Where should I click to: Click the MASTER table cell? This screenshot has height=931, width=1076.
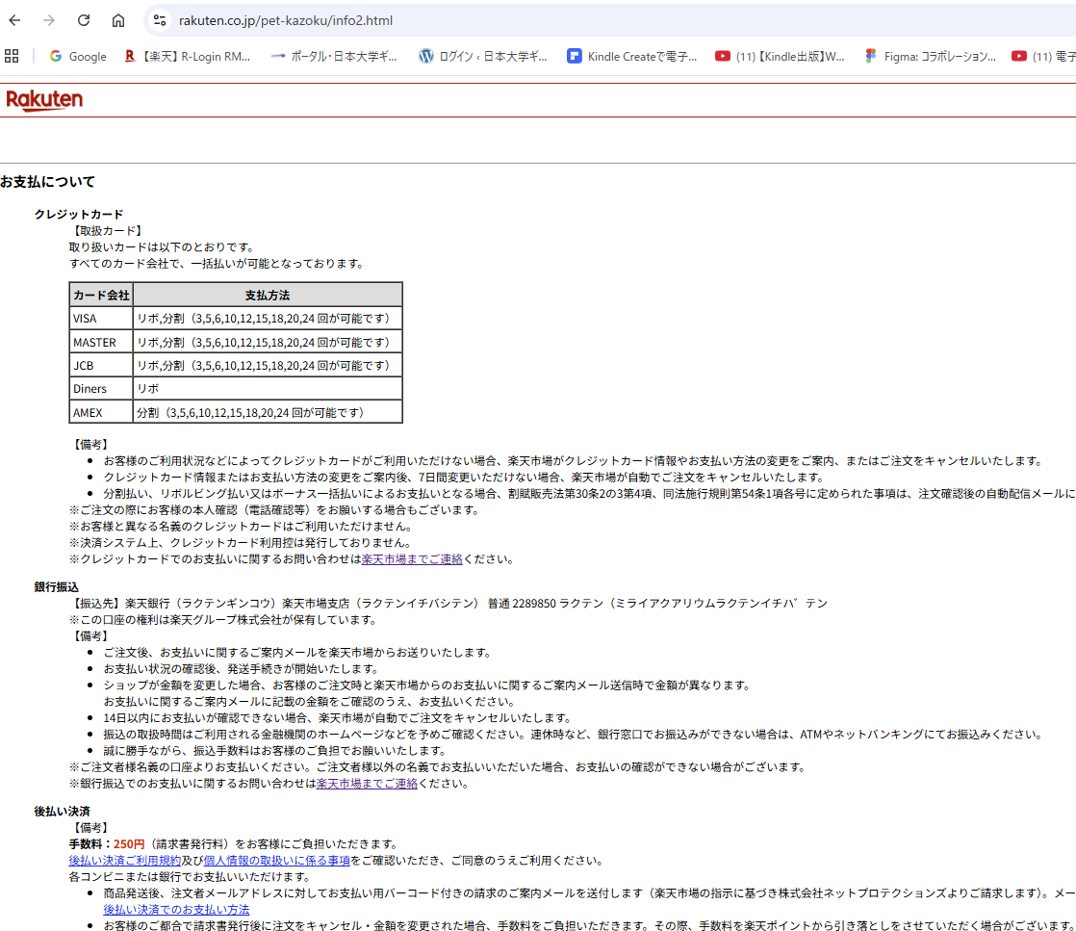click(101, 342)
